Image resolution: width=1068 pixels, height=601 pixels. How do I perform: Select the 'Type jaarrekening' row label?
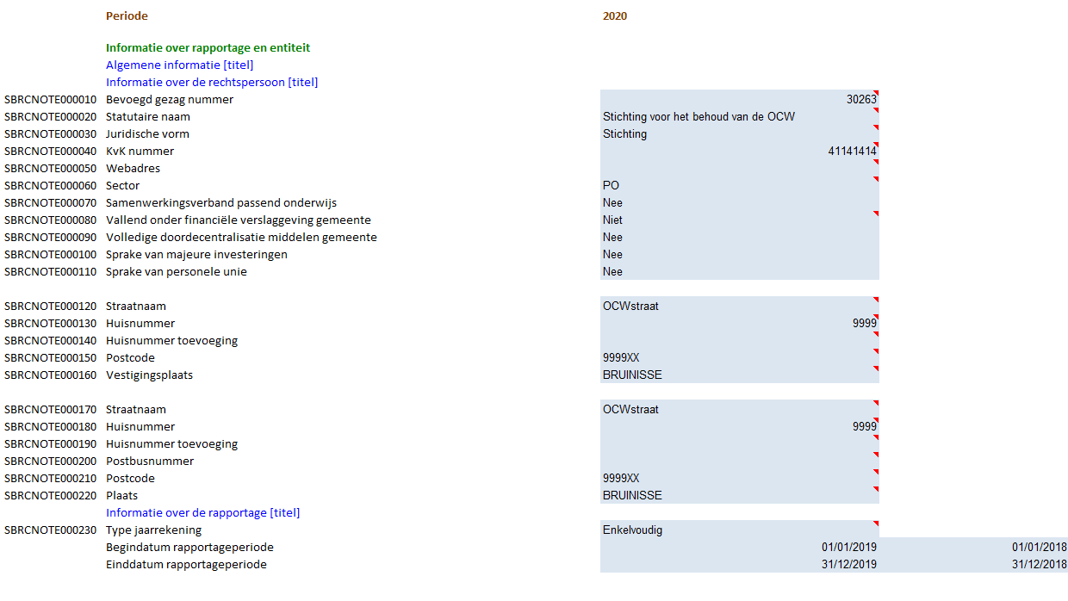(x=154, y=530)
